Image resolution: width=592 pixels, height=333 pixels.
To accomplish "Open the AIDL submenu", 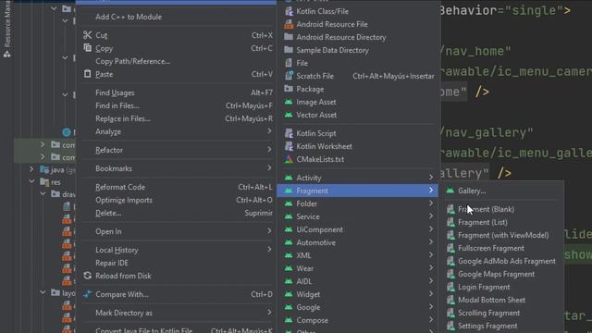I will [358, 281].
